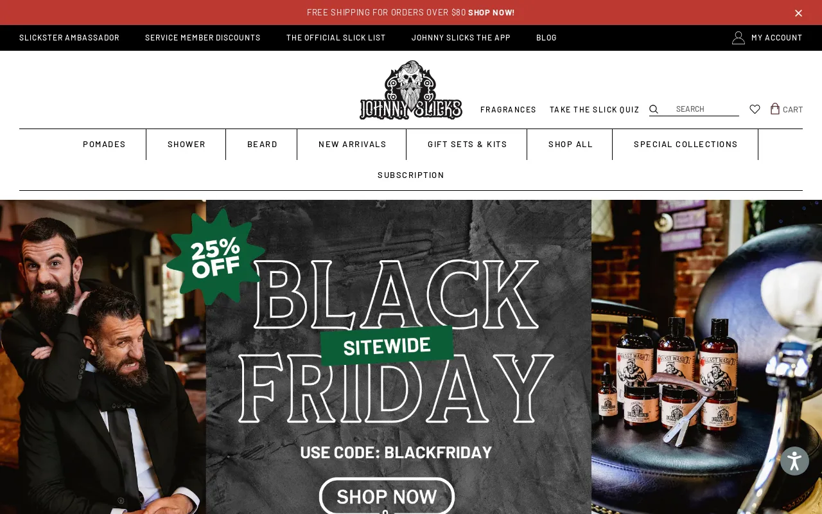Click the Black Friday Shop Now button

pyautogui.click(x=387, y=496)
